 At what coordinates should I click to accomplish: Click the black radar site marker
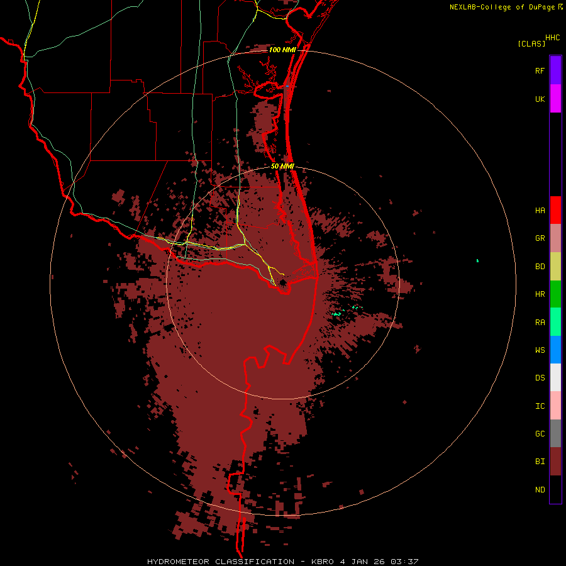click(x=283, y=282)
